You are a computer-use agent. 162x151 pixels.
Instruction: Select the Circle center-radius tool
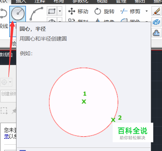17,14
